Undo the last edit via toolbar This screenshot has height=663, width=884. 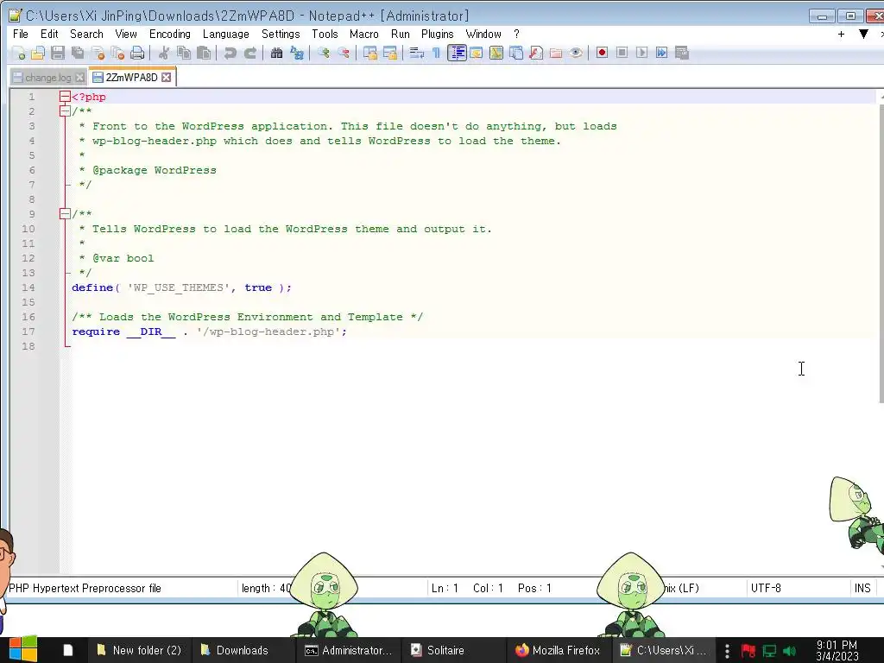(x=230, y=53)
